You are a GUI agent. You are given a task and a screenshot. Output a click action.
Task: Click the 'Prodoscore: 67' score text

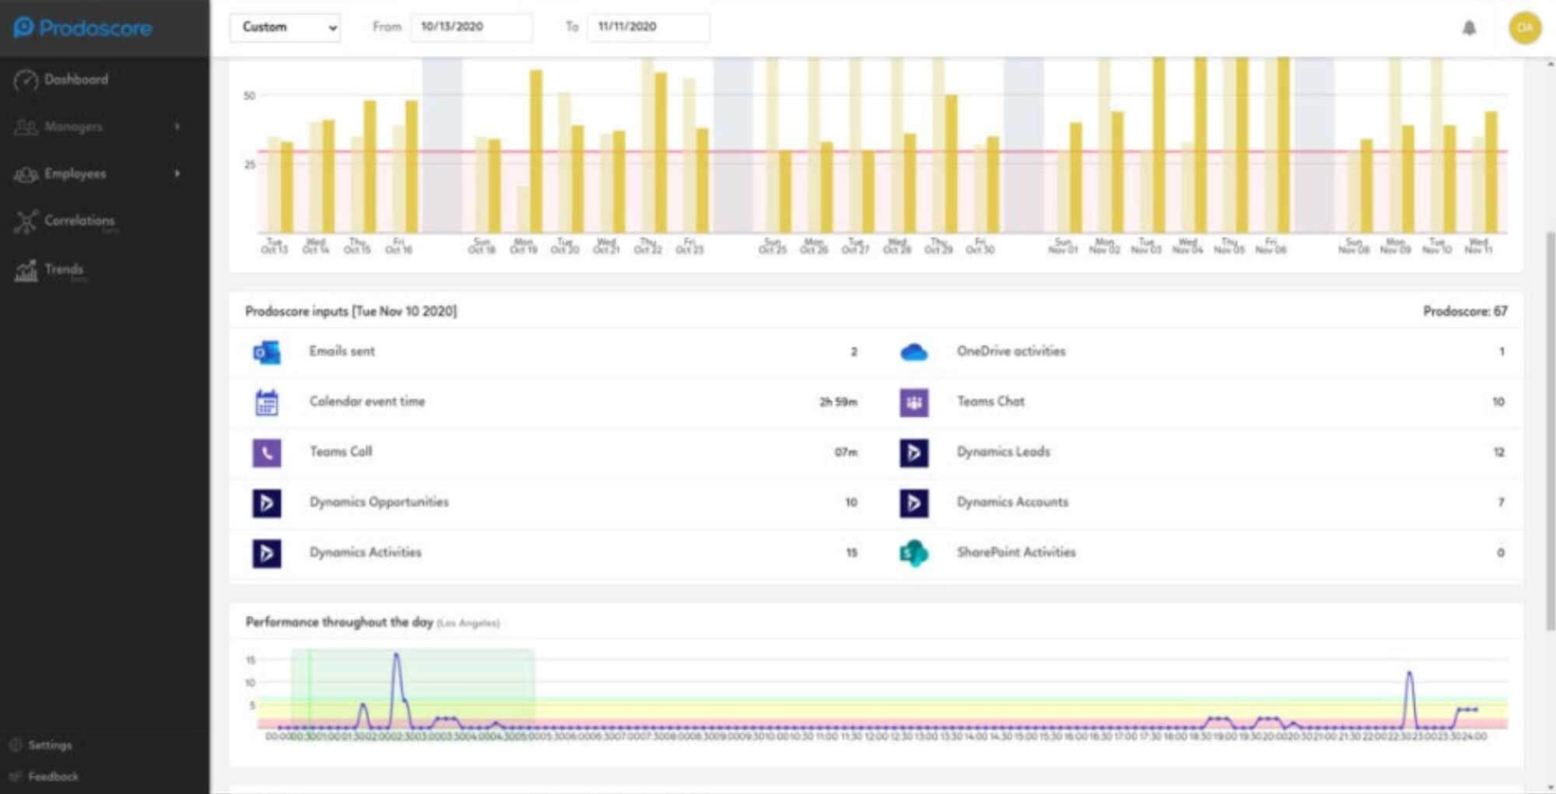click(1465, 311)
